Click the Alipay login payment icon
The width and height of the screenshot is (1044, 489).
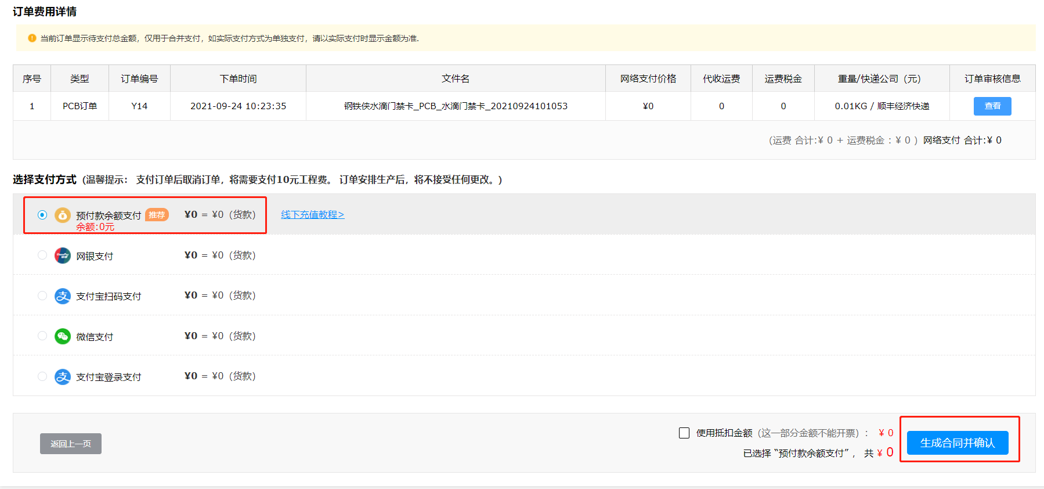click(x=63, y=377)
